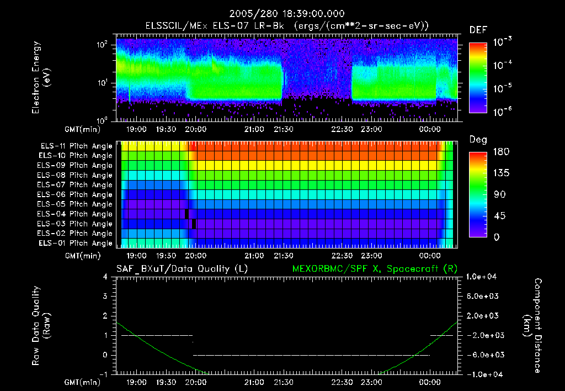Click 'ELS-11 Pitch Angle' row label

pos(76,146)
